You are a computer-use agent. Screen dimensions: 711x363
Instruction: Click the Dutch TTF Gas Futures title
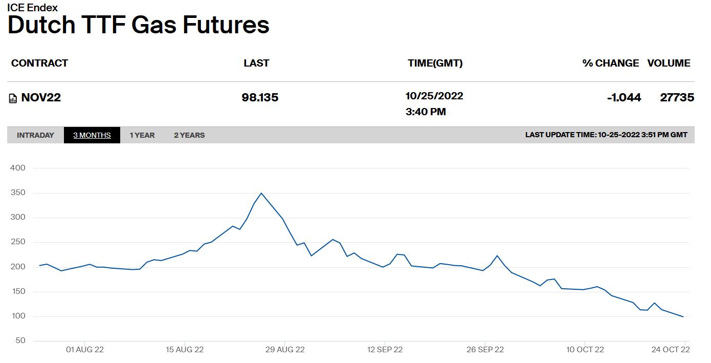(x=138, y=25)
